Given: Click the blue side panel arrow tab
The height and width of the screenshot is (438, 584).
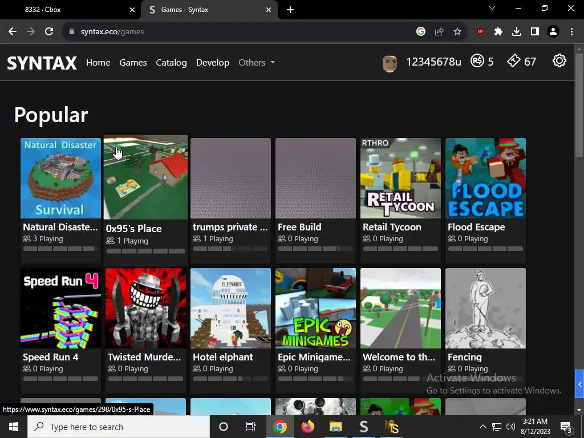Looking at the screenshot, I should pos(579,384).
